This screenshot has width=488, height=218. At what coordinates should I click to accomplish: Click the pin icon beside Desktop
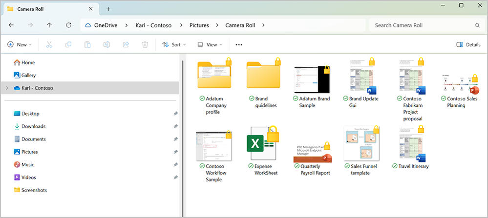tap(175, 114)
